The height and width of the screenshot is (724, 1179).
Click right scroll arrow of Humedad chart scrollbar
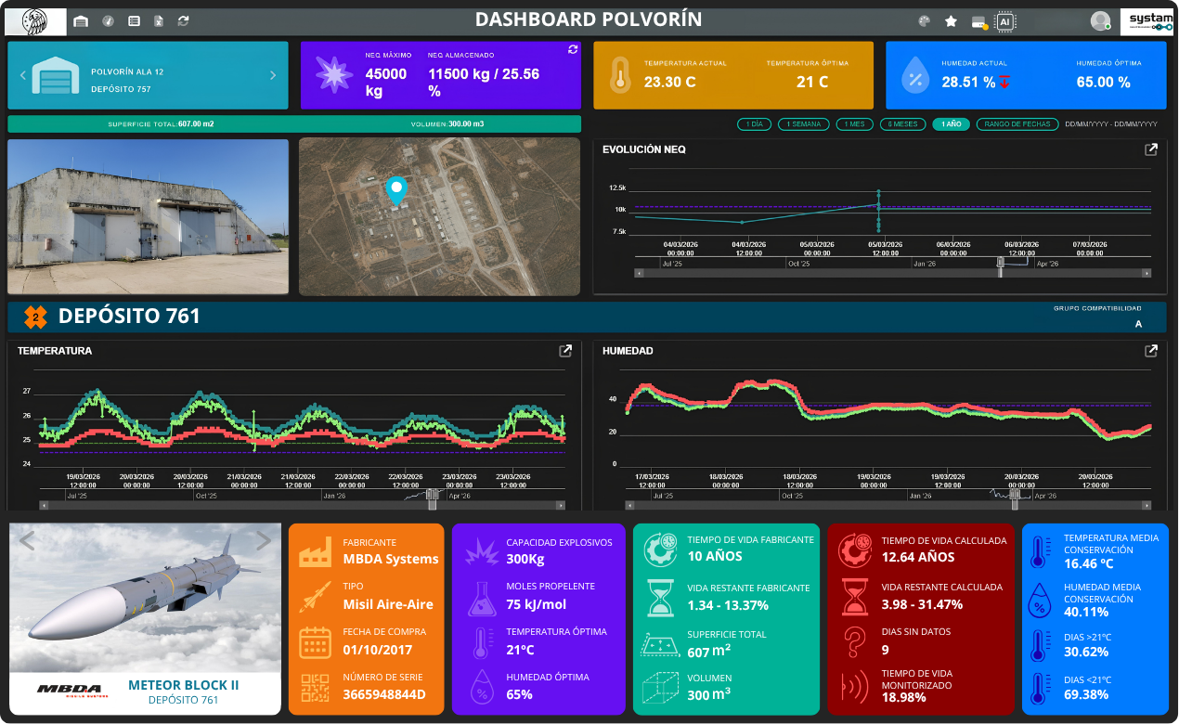coord(1147,505)
